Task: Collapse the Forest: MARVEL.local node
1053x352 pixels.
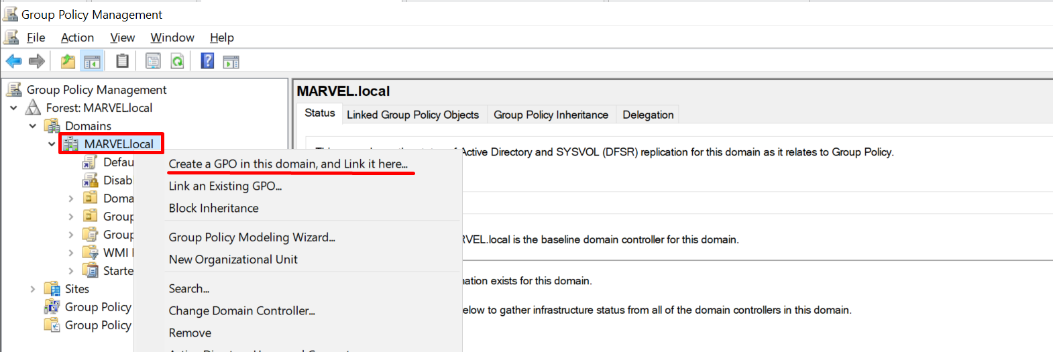Action: (x=13, y=108)
